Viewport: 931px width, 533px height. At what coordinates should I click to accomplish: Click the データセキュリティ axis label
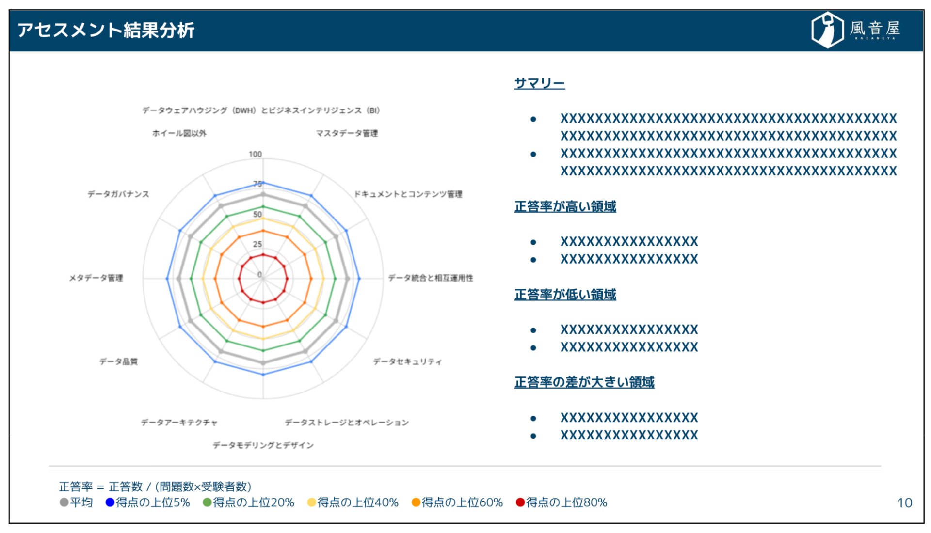[x=407, y=362]
